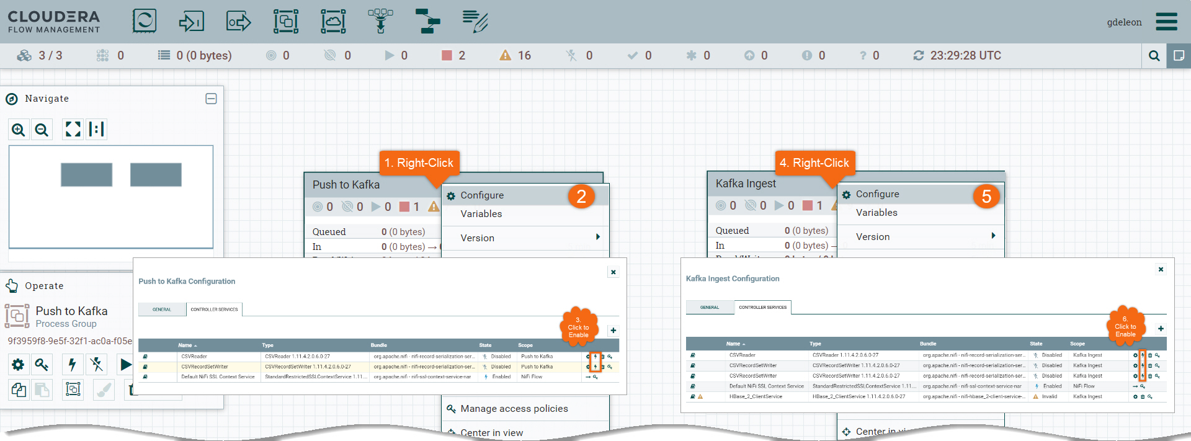Choose Configure in Push to Kafka context menu
The width and height of the screenshot is (1191, 441).
(525, 195)
